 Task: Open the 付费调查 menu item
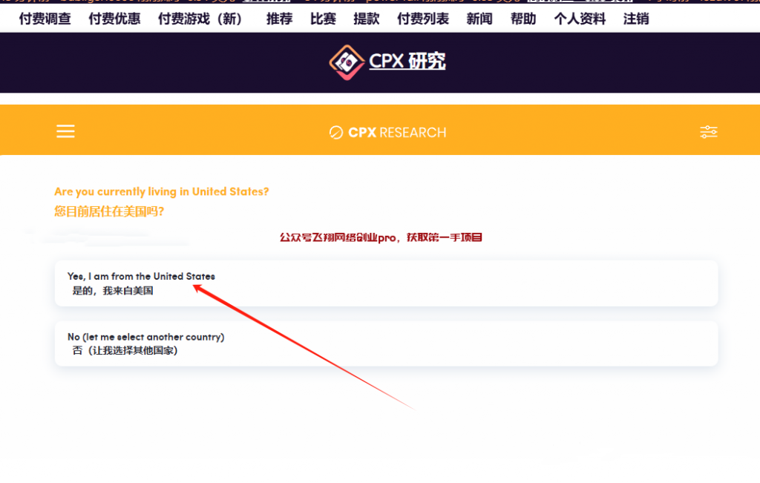(x=45, y=19)
